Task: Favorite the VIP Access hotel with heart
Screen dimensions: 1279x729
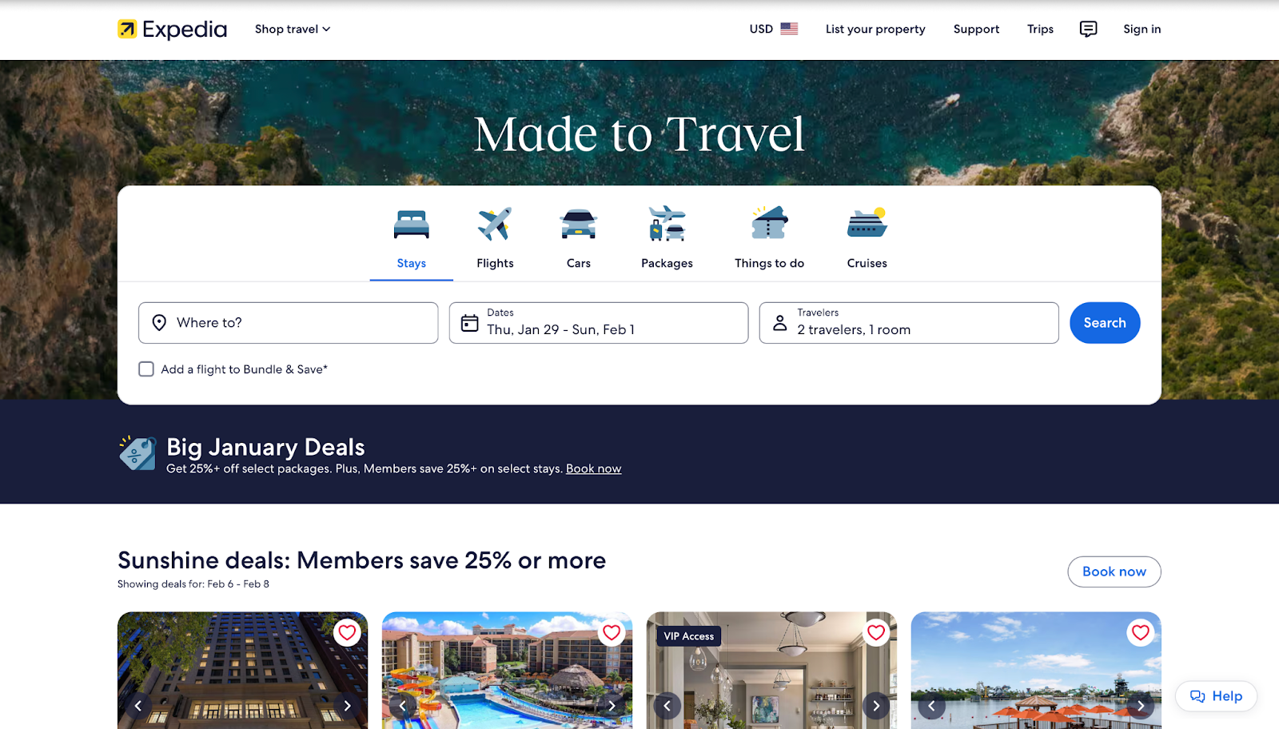Action: click(x=876, y=633)
